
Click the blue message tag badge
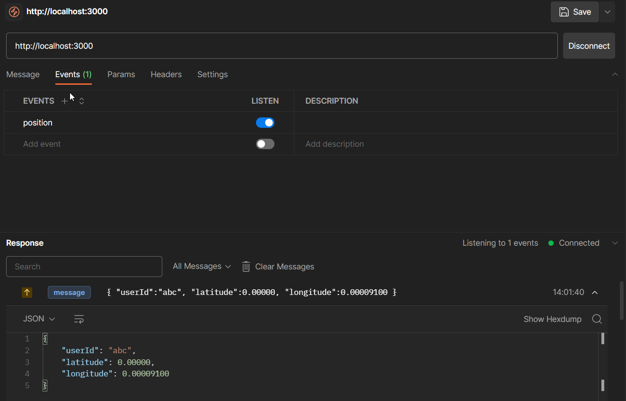tap(69, 293)
